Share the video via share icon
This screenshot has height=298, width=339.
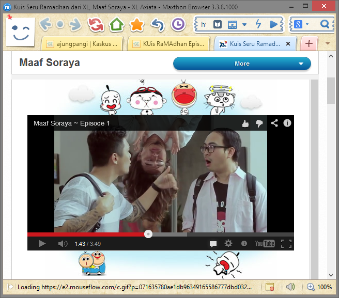[x=274, y=123]
